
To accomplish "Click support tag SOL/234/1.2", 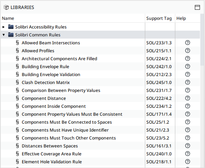I will (159, 106).
